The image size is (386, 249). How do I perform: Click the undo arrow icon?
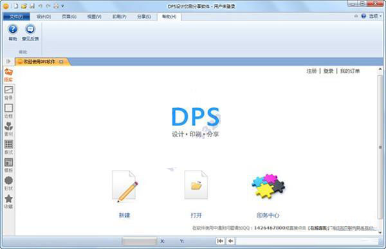(x=40, y=6)
